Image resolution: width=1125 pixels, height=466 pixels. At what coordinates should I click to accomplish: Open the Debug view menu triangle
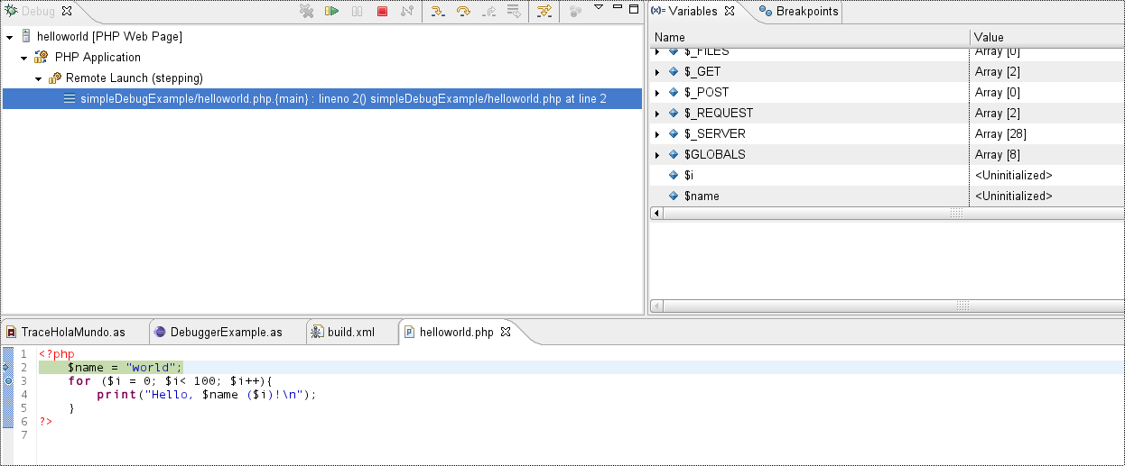click(598, 7)
